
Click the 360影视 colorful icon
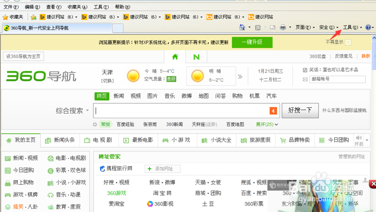tap(150, 204)
